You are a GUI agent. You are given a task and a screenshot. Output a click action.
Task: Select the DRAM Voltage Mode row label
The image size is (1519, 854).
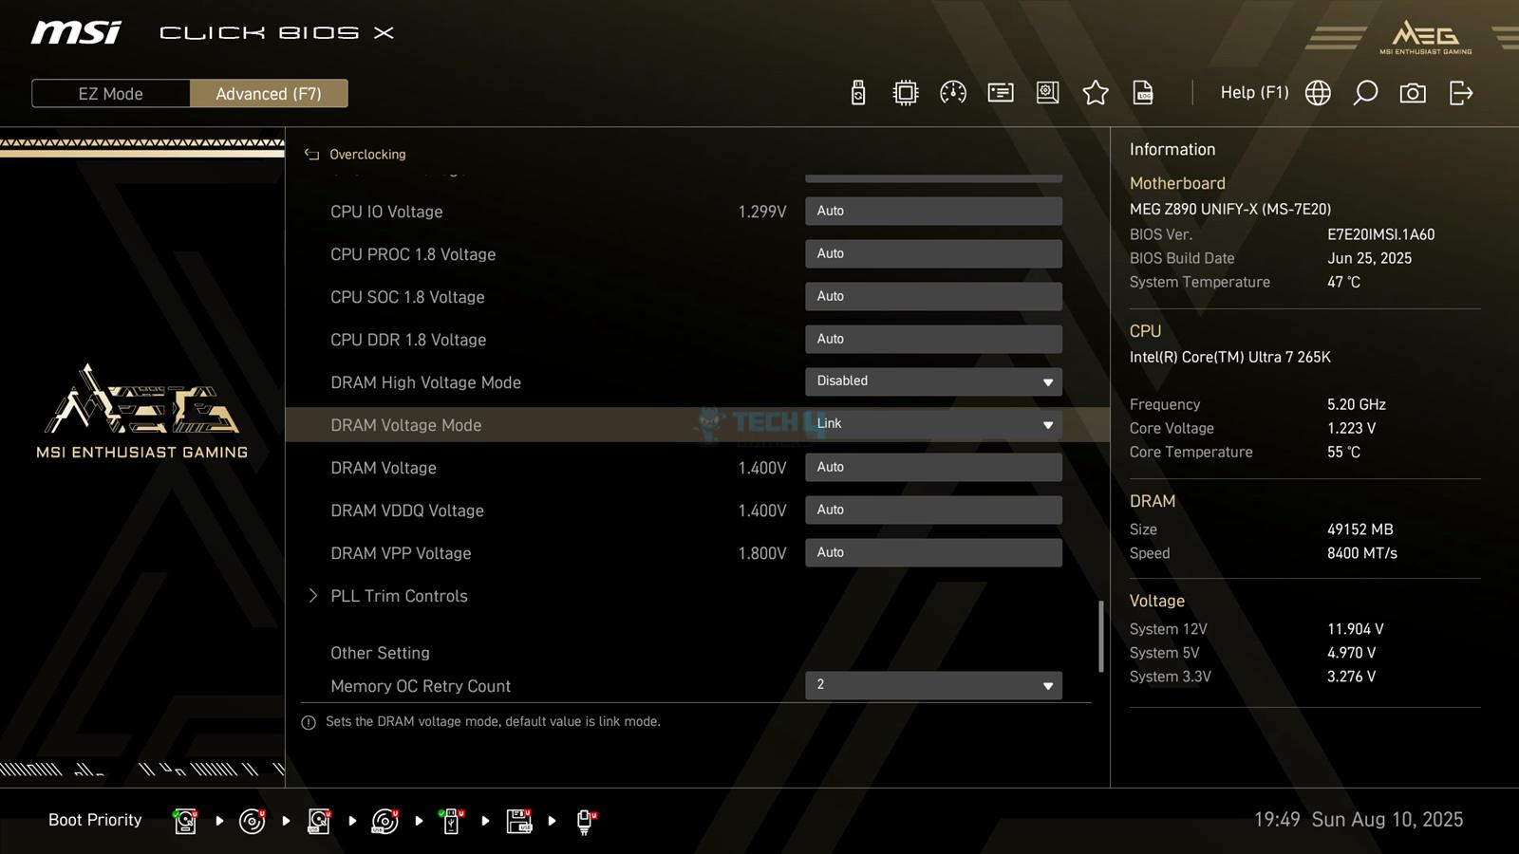(405, 425)
